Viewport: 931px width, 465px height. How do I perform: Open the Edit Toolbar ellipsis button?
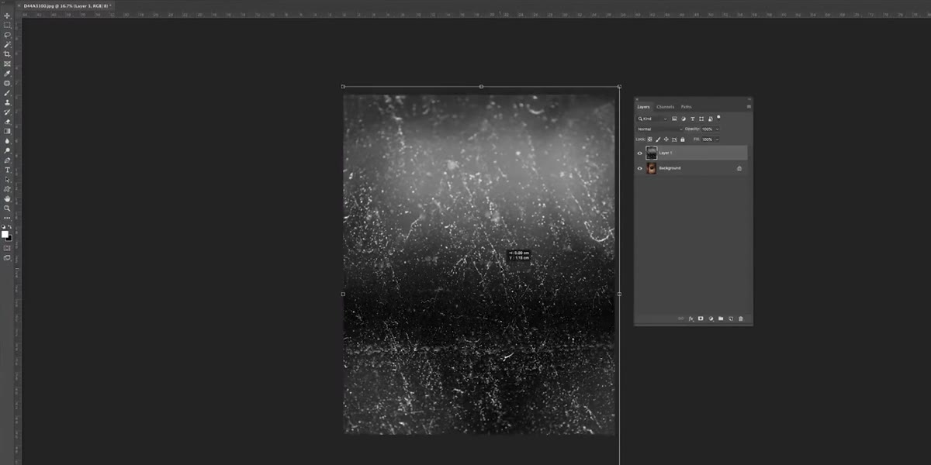coord(8,218)
